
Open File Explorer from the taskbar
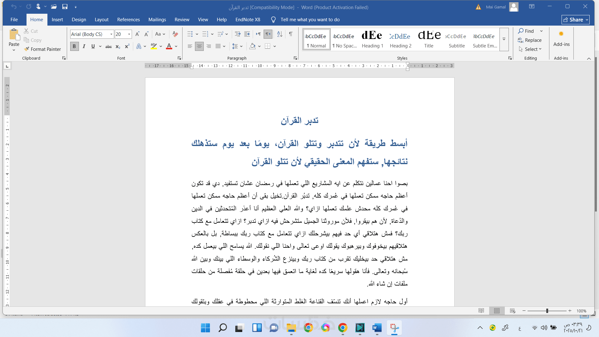[x=291, y=328]
